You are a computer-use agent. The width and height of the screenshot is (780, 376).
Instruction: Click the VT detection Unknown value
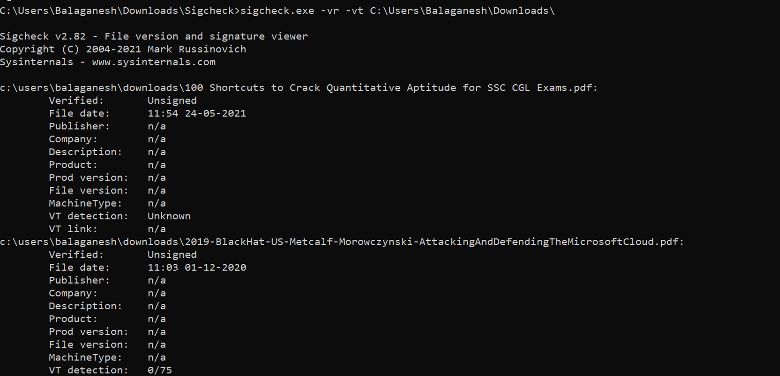click(x=169, y=216)
